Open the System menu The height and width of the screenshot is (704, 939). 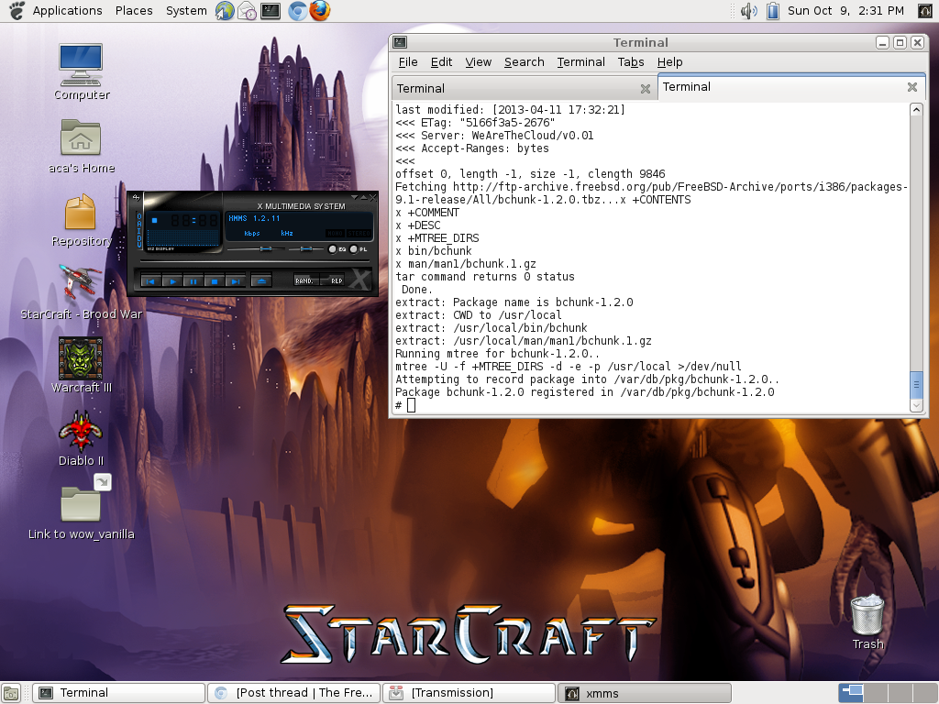[x=186, y=11]
